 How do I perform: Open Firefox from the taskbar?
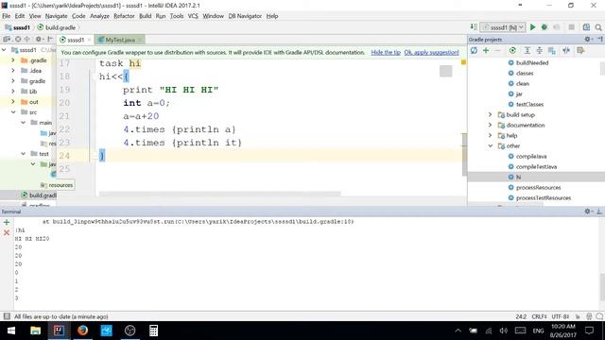(82, 331)
